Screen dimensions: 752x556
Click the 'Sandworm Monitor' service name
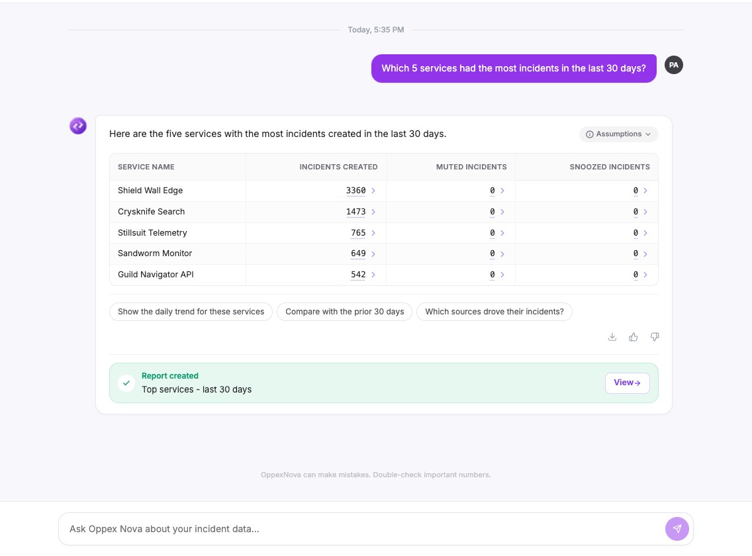pos(155,254)
